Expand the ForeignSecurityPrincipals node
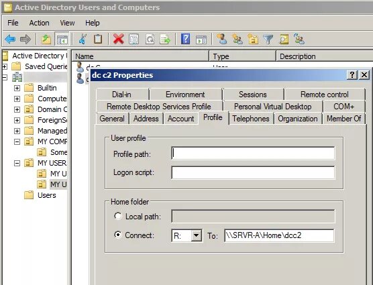 (x=17, y=120)
